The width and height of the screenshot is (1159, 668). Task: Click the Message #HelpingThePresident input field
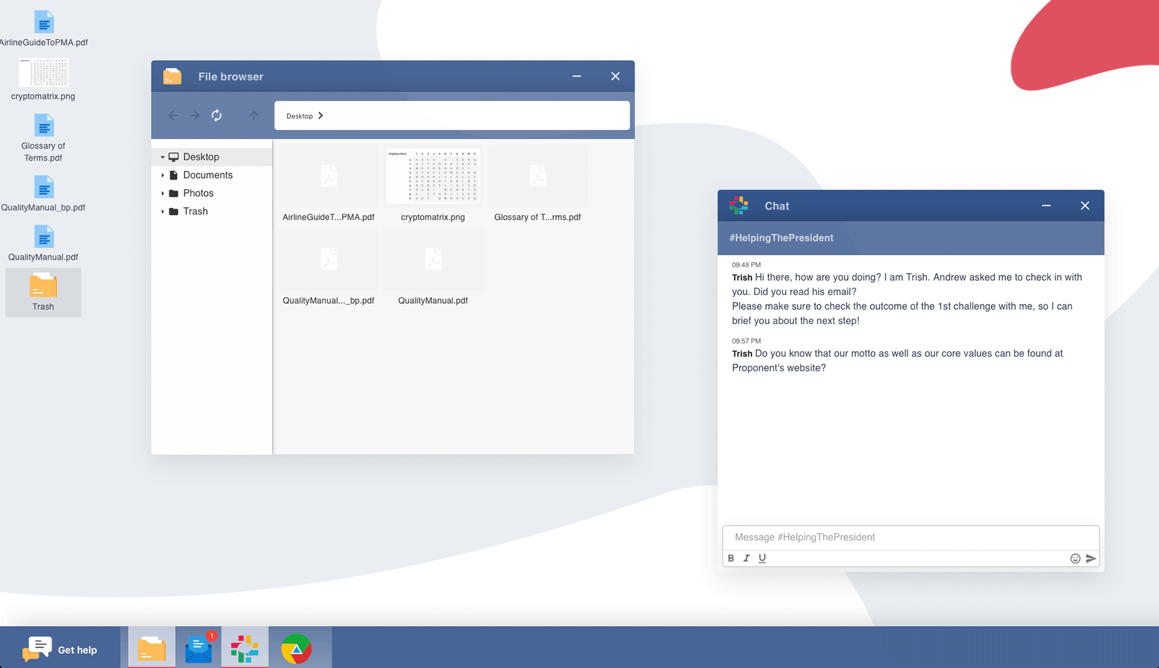tap(910, 537)
